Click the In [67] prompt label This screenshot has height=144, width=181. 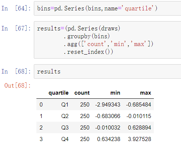pos(16,28)
